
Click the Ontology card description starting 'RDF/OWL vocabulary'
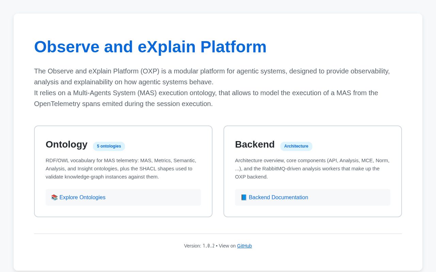121,169
